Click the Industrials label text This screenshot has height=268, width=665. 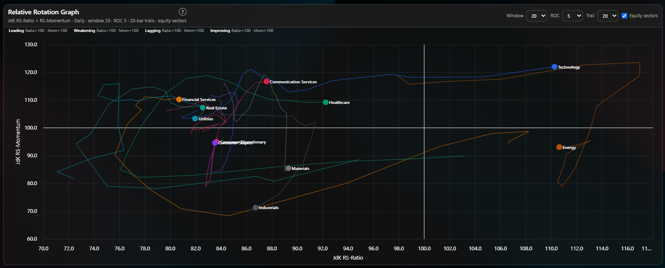click(x=269, y=208)
